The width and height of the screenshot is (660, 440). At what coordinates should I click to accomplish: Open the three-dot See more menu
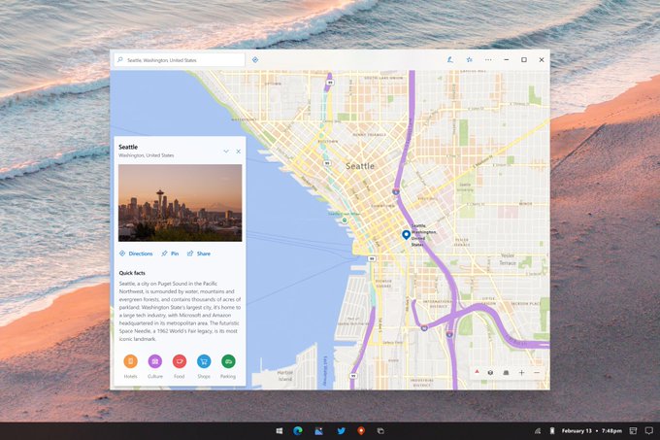coord(488,60)
